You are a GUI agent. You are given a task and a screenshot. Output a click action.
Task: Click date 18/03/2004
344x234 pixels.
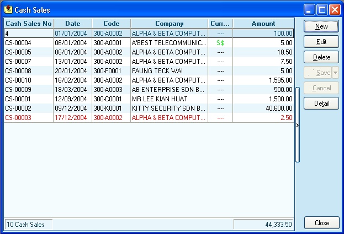pos(71,90)
